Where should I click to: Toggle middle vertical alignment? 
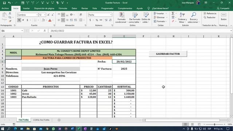point(63,15)
